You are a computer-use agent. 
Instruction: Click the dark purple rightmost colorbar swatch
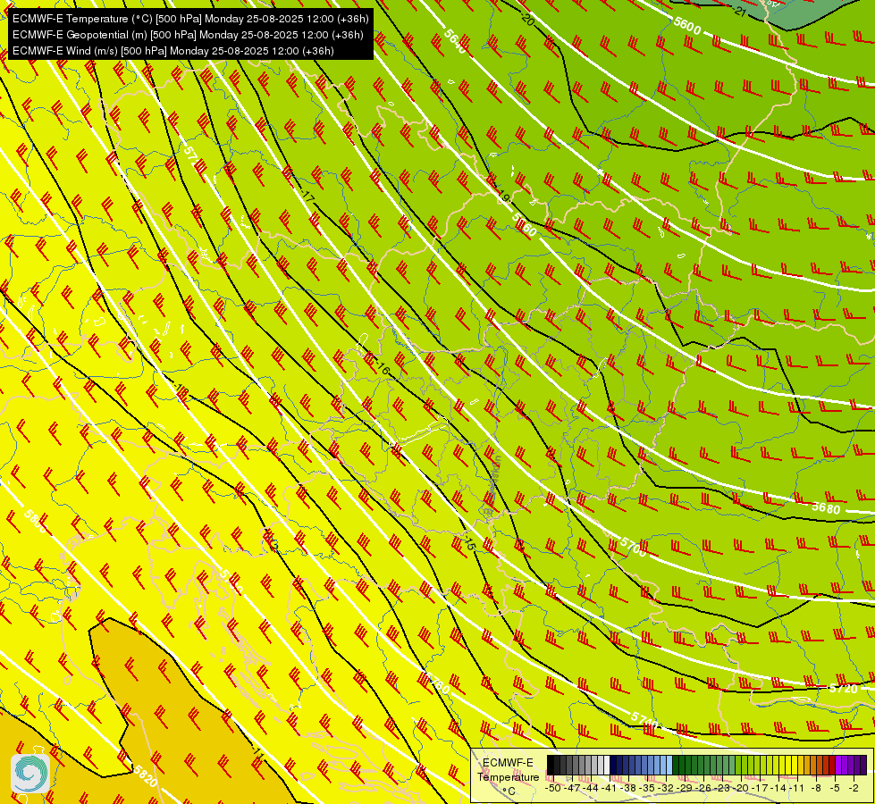tap(864, 765)
